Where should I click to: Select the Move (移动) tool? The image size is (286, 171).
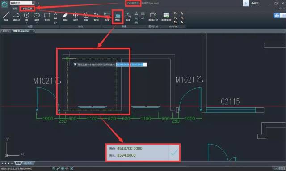[76, 17]
